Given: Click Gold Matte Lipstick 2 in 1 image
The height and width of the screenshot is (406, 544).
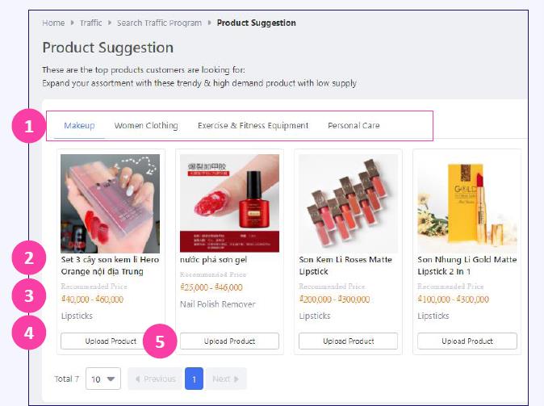Looking at the screenshot, I should point(467,203).
